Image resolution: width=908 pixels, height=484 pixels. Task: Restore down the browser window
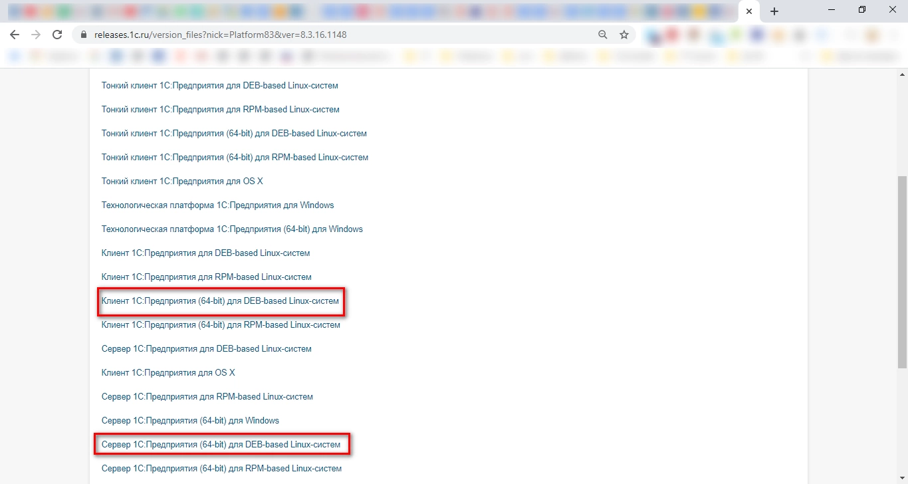click(862, 10)
